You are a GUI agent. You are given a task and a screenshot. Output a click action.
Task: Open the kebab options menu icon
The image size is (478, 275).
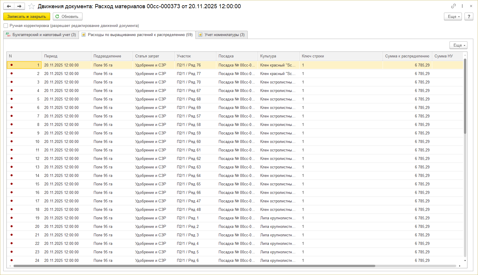462,6
